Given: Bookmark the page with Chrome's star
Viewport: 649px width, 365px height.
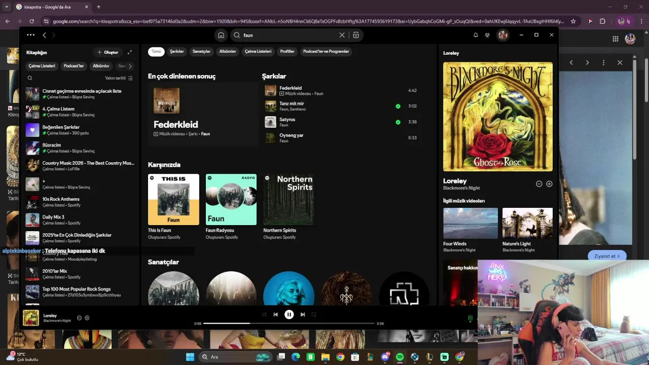Looking at the screenshot, I should pyautogui.click(x=573, y=21).
